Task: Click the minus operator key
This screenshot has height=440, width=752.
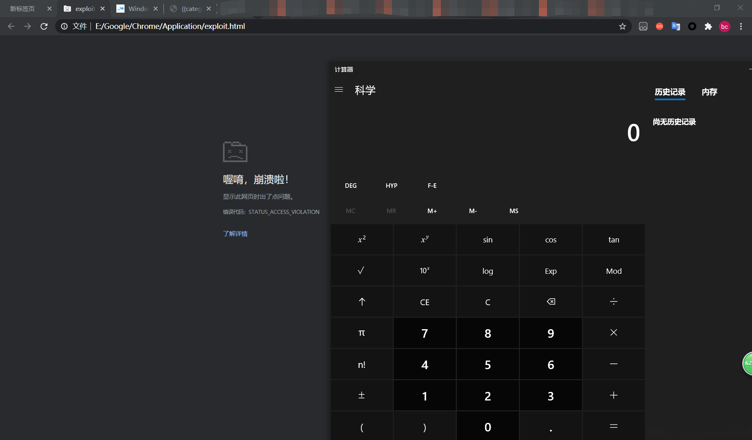Action: click(614, 364)
